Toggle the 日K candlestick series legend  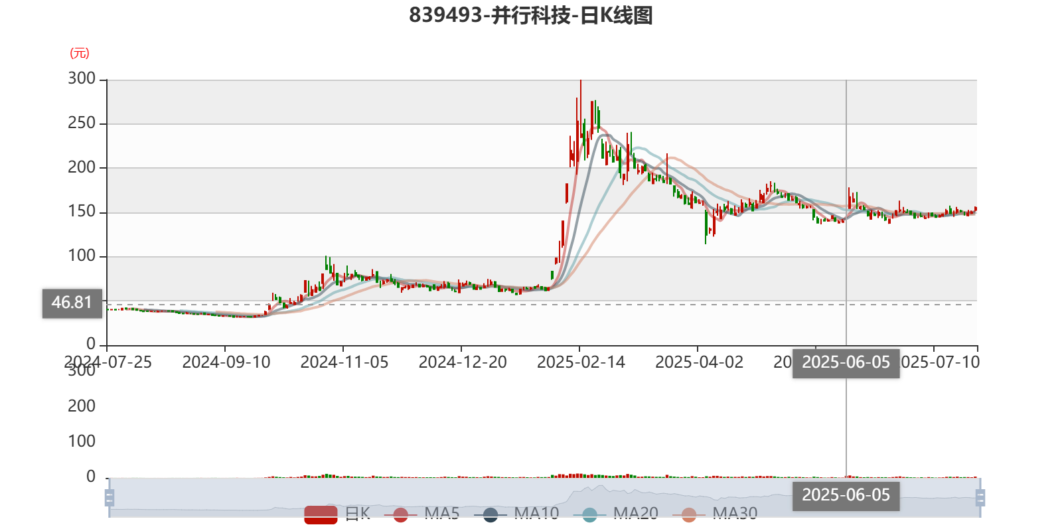point(337,514)
